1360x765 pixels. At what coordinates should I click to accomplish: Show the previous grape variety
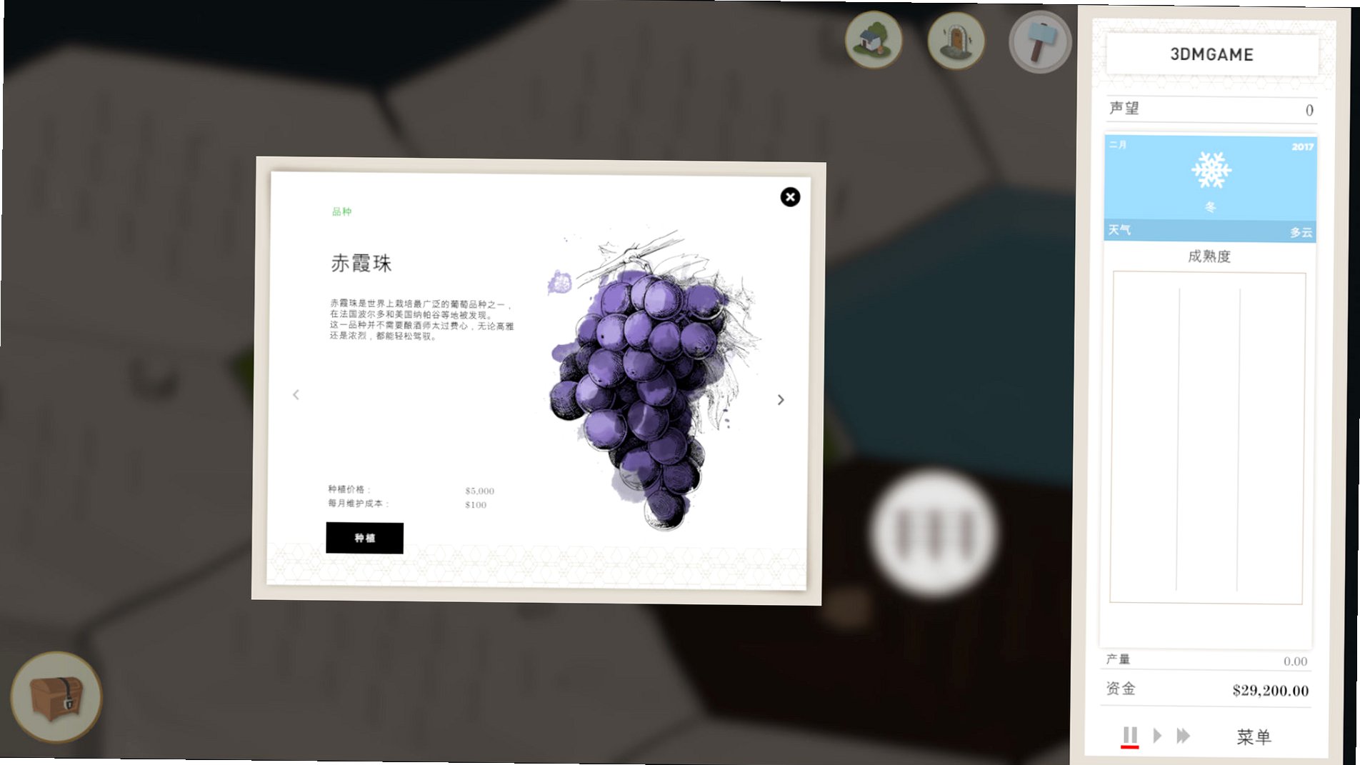coord(296,394)
